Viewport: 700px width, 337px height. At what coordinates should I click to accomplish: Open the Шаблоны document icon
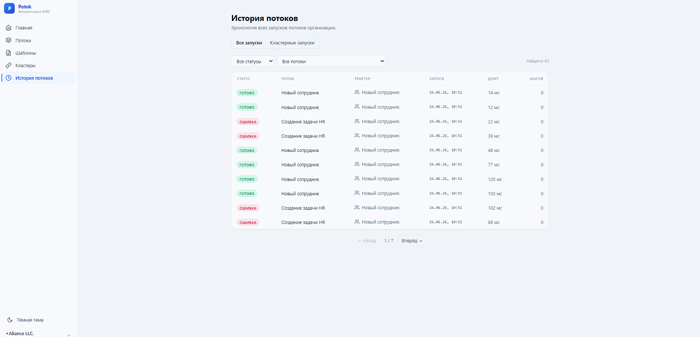pyautogui.click(x=8, y=53)
